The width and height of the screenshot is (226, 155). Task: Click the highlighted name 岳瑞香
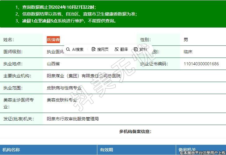53,40
